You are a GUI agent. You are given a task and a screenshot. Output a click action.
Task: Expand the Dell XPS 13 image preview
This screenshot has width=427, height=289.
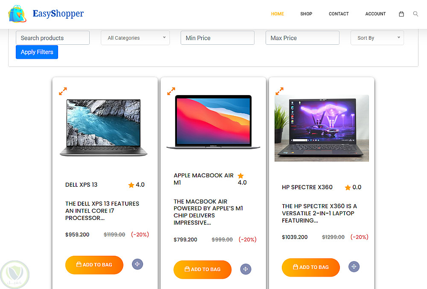click(x=63, y=91)
